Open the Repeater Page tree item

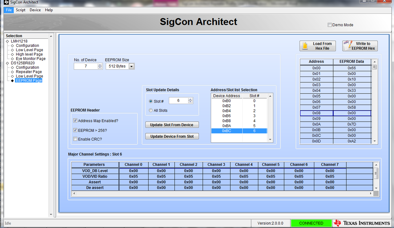(29, 72)
